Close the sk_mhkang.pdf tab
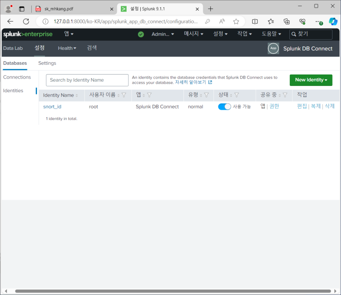 pyautogui.click(x=112, y=9)
